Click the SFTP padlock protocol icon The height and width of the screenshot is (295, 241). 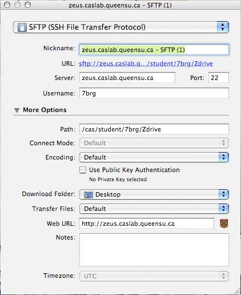pyautogui.click(x=22, y=27)
